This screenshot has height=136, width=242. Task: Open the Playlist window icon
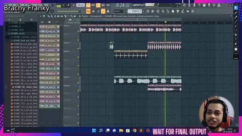click(x=148, y=11)
